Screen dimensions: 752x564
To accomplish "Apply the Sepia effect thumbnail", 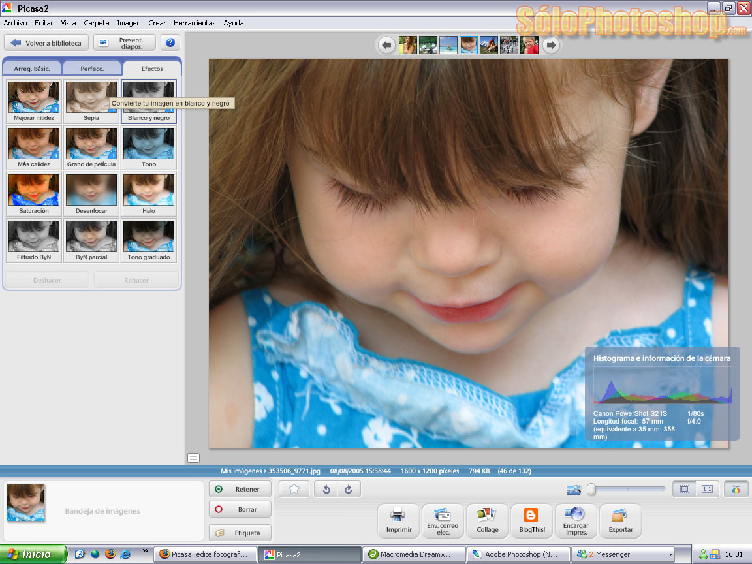I will point(91,101).
